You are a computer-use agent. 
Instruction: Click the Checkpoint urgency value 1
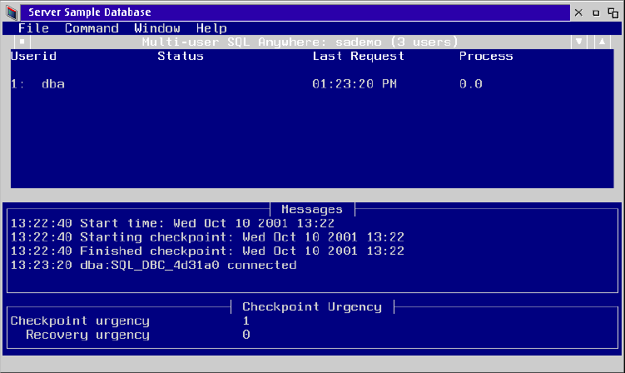click(246, 321)
